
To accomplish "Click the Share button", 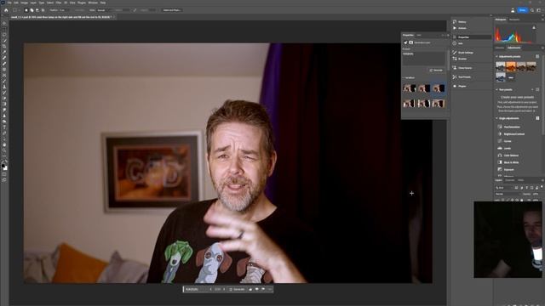I will click(522, 10).
